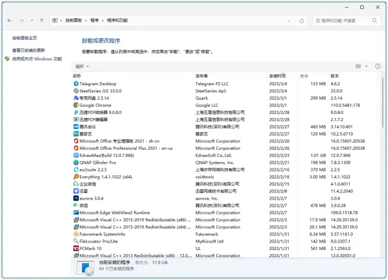Screen dimensions: 388x280
Task: Click the help question mark icon
Action: 377,66
